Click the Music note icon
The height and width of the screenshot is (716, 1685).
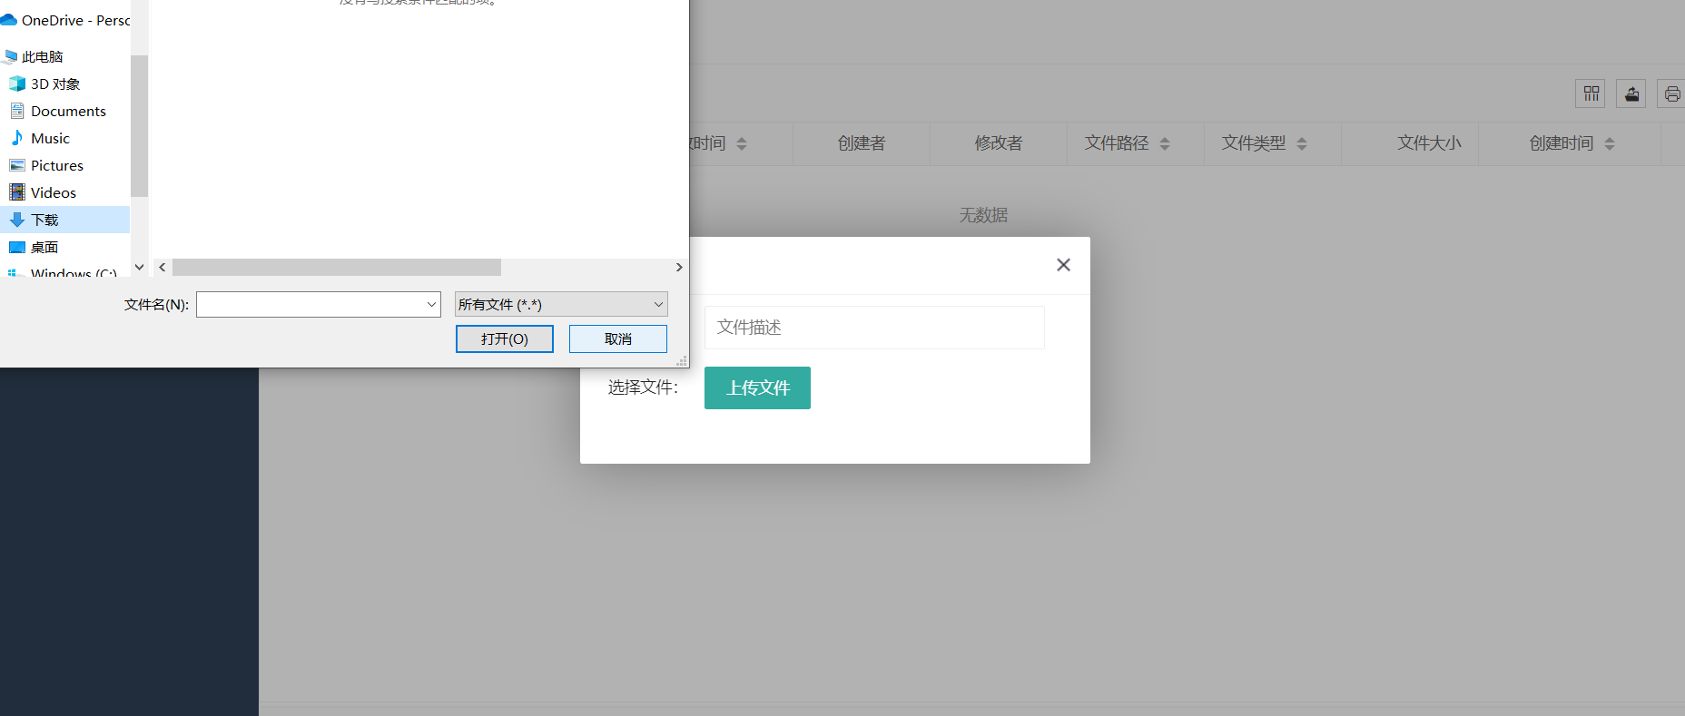pyautogui.click(x=17, y=138)
